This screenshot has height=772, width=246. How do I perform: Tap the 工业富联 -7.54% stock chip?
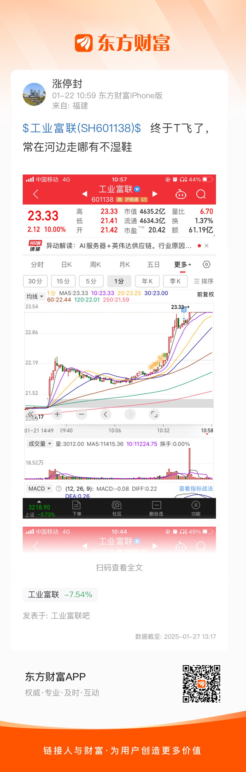point(60,595)
